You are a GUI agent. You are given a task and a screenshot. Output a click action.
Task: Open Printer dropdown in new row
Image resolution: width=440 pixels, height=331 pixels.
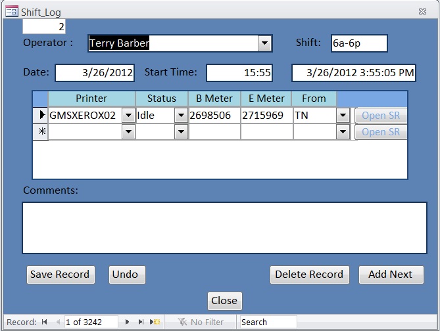(x=128, y=132)
